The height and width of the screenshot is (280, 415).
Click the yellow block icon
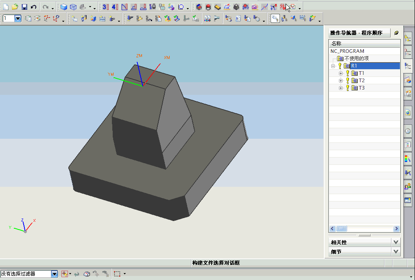(218, 7)
